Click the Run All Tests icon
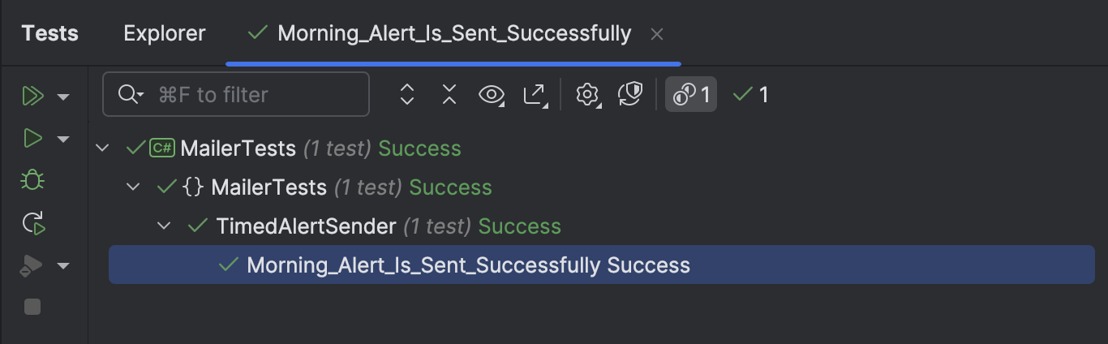The image size is (1108, 344). pos(32,97)
